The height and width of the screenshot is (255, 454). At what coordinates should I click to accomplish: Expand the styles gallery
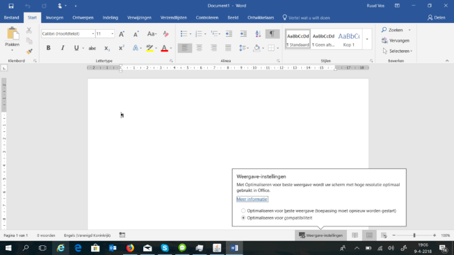(x=367, y=39)
